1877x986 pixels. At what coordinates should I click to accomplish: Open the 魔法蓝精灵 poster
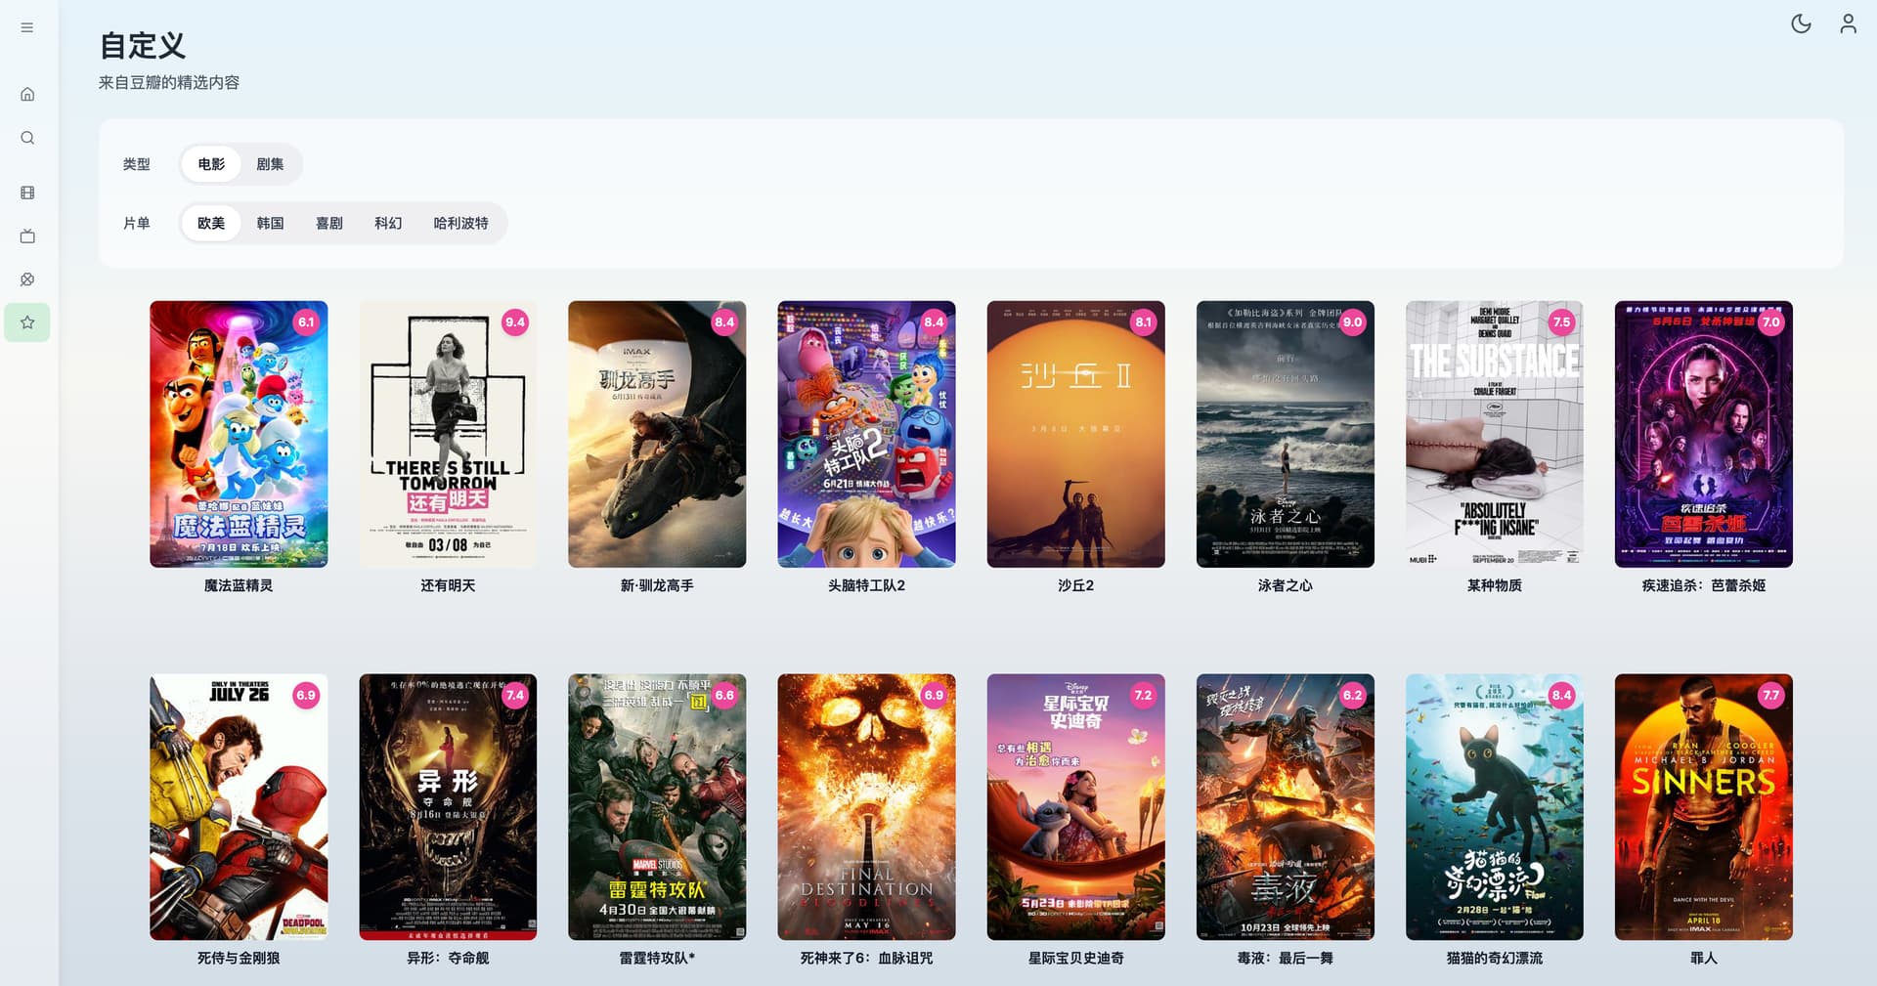point(239,434)
